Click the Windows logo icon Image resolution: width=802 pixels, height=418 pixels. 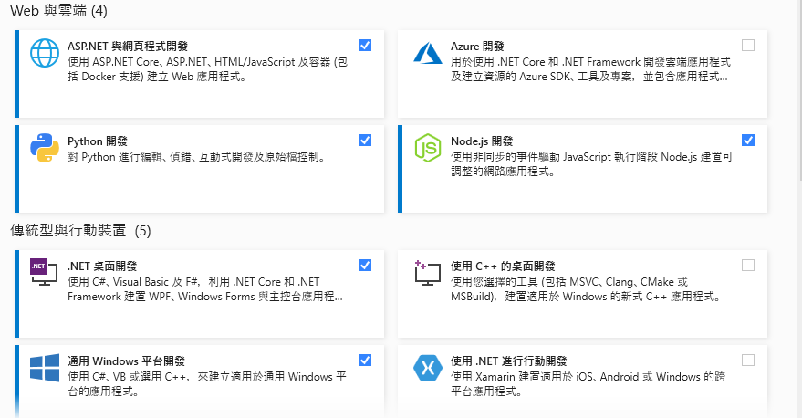click(45, 368)
